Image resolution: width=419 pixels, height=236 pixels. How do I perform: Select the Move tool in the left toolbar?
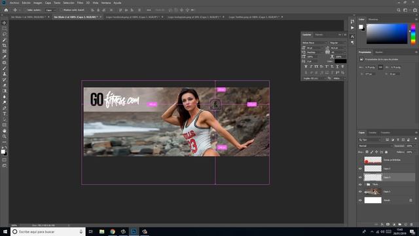pos(5,23)
